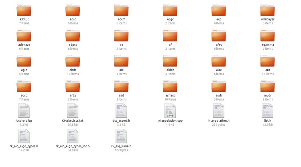Image resolution: width=301 pixels, height=167 pixels.
Task: Select the a3dlut folder icon
Action: click(x=24, y=10)
